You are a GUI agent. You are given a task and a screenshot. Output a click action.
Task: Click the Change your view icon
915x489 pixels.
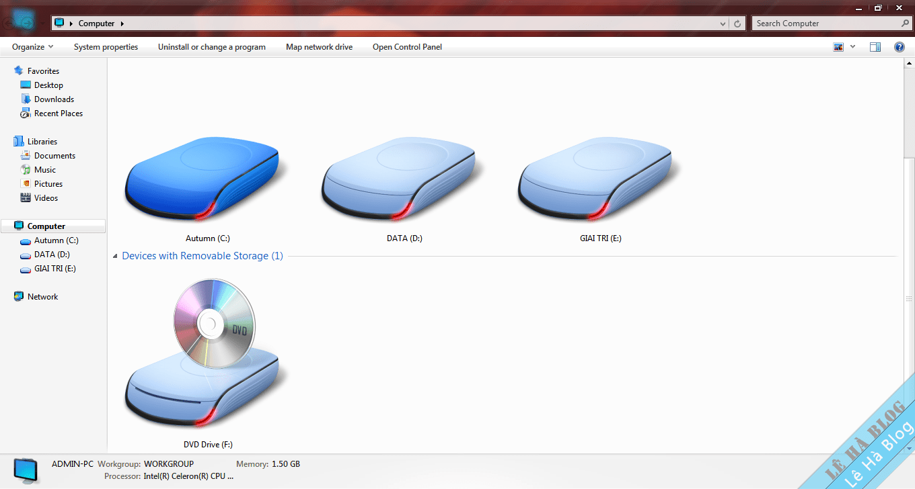point(838,47)
